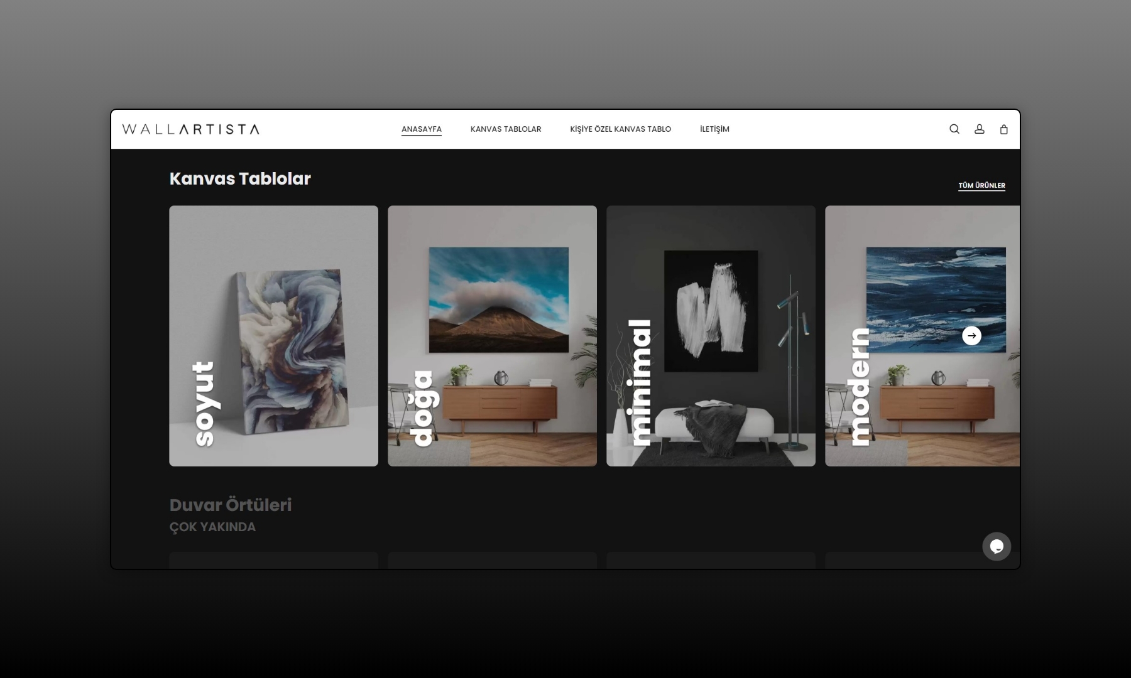The height and width of the screenshot is (678, 1131).
Task: Click the Tüm Ürünler link
Action: coord(981,185)
